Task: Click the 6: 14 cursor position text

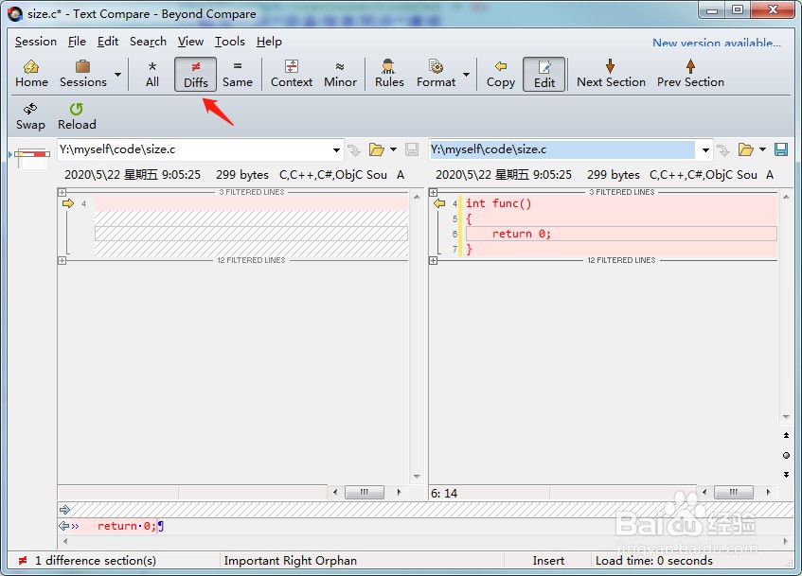Action: [x=444, y=493]
